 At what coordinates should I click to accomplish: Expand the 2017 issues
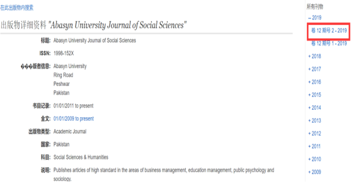point(315,69)
